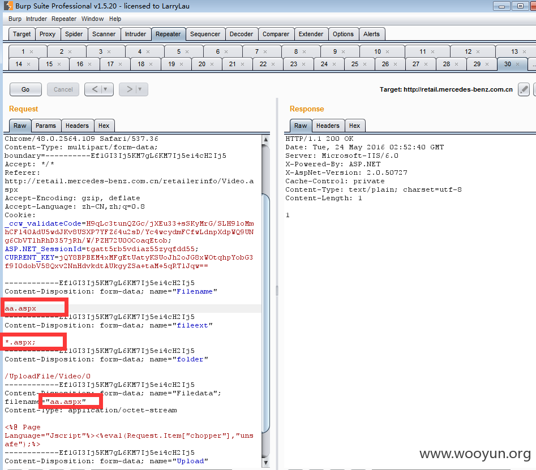Image resolution: width=536 pixels, height=470 pixels.
Task: Open history forward dropdown arrow
Action: pos(140,89)
